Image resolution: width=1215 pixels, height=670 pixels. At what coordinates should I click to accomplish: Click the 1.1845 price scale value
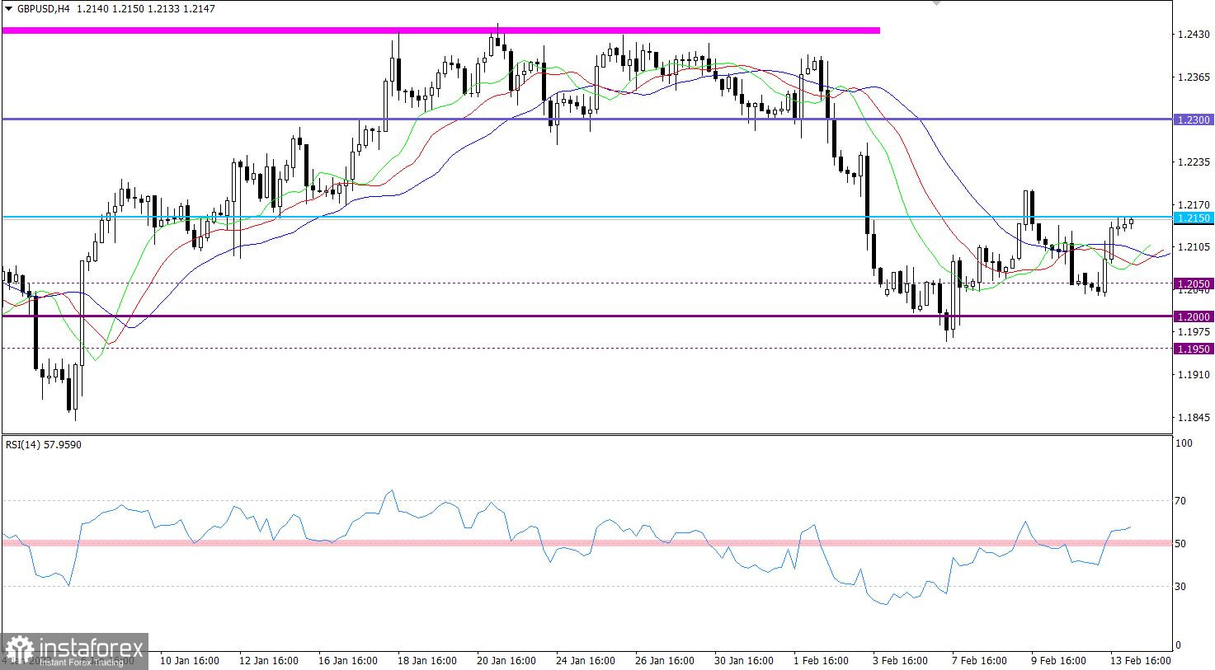1194,418
